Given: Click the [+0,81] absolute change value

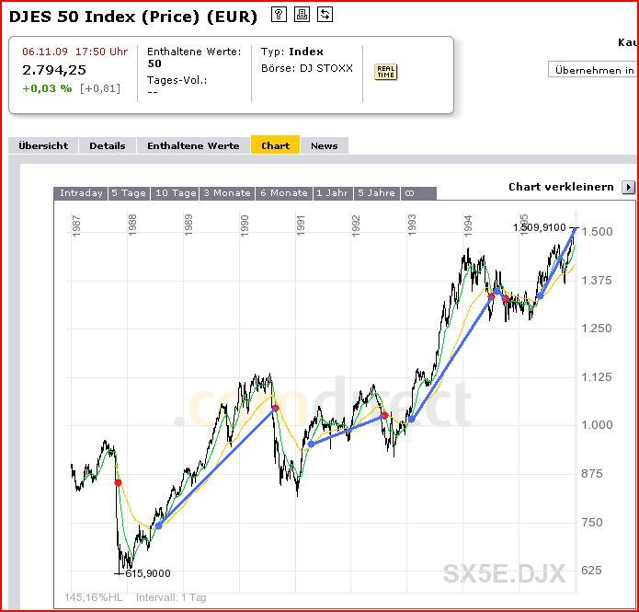Looking at the screenshot, I should (100, 88).
